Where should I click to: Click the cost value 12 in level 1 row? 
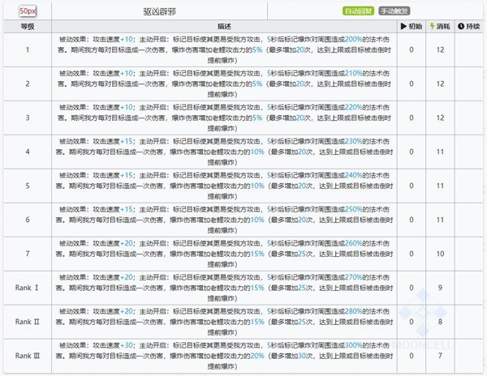(x=440, y=49)
